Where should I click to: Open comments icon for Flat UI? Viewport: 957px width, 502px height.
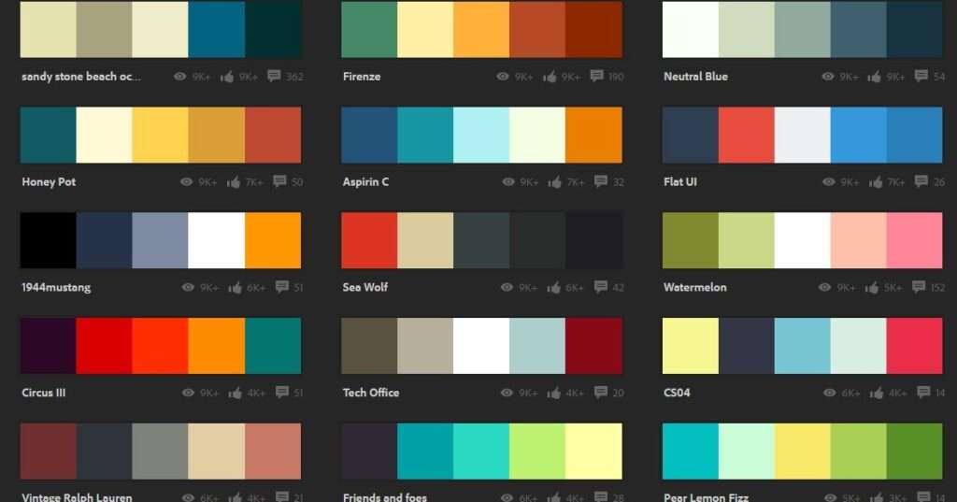[x=921, y=181]
